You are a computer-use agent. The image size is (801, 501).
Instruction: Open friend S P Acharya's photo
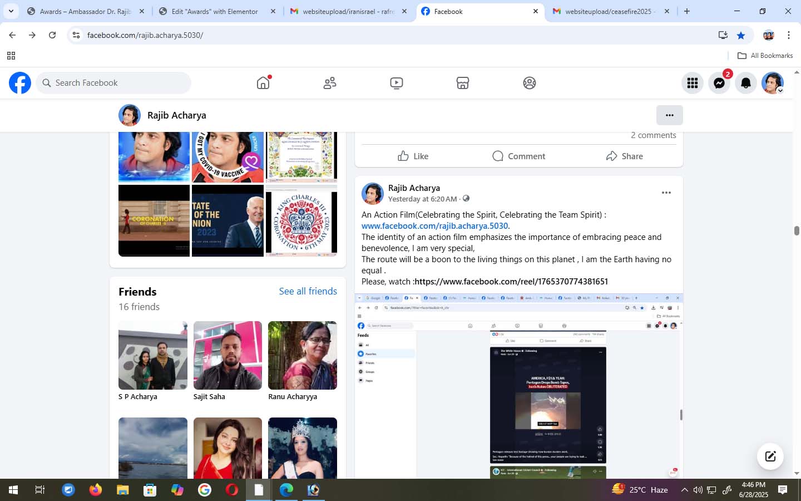[x=153, y=355]
